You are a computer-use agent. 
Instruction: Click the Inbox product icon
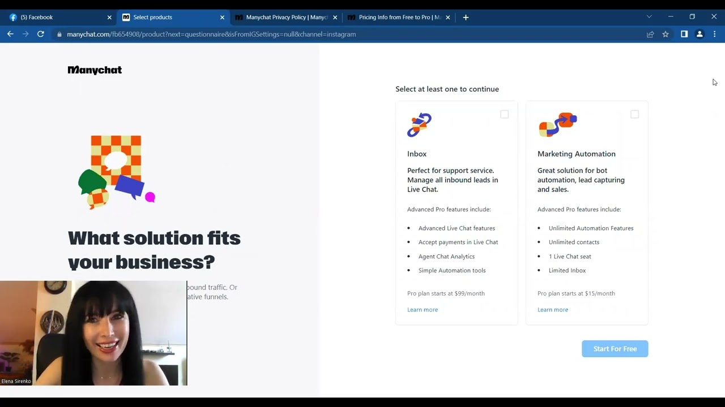tap(419, 125)
